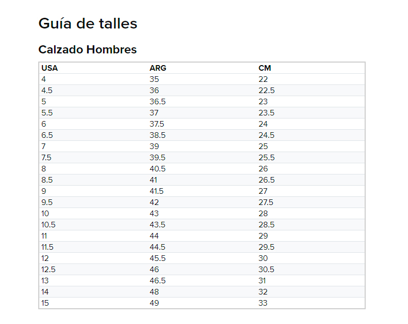Screen dimensions: 408x324
Task: Click USA size 8.5 cell
Action: click(47, 180)
